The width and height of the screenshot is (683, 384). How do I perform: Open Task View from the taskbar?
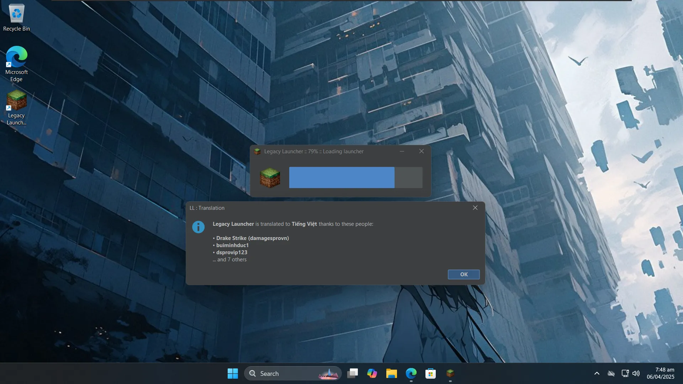[353, 373]
